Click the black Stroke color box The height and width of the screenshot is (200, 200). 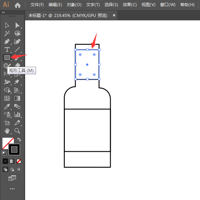(x=14, y=149)
